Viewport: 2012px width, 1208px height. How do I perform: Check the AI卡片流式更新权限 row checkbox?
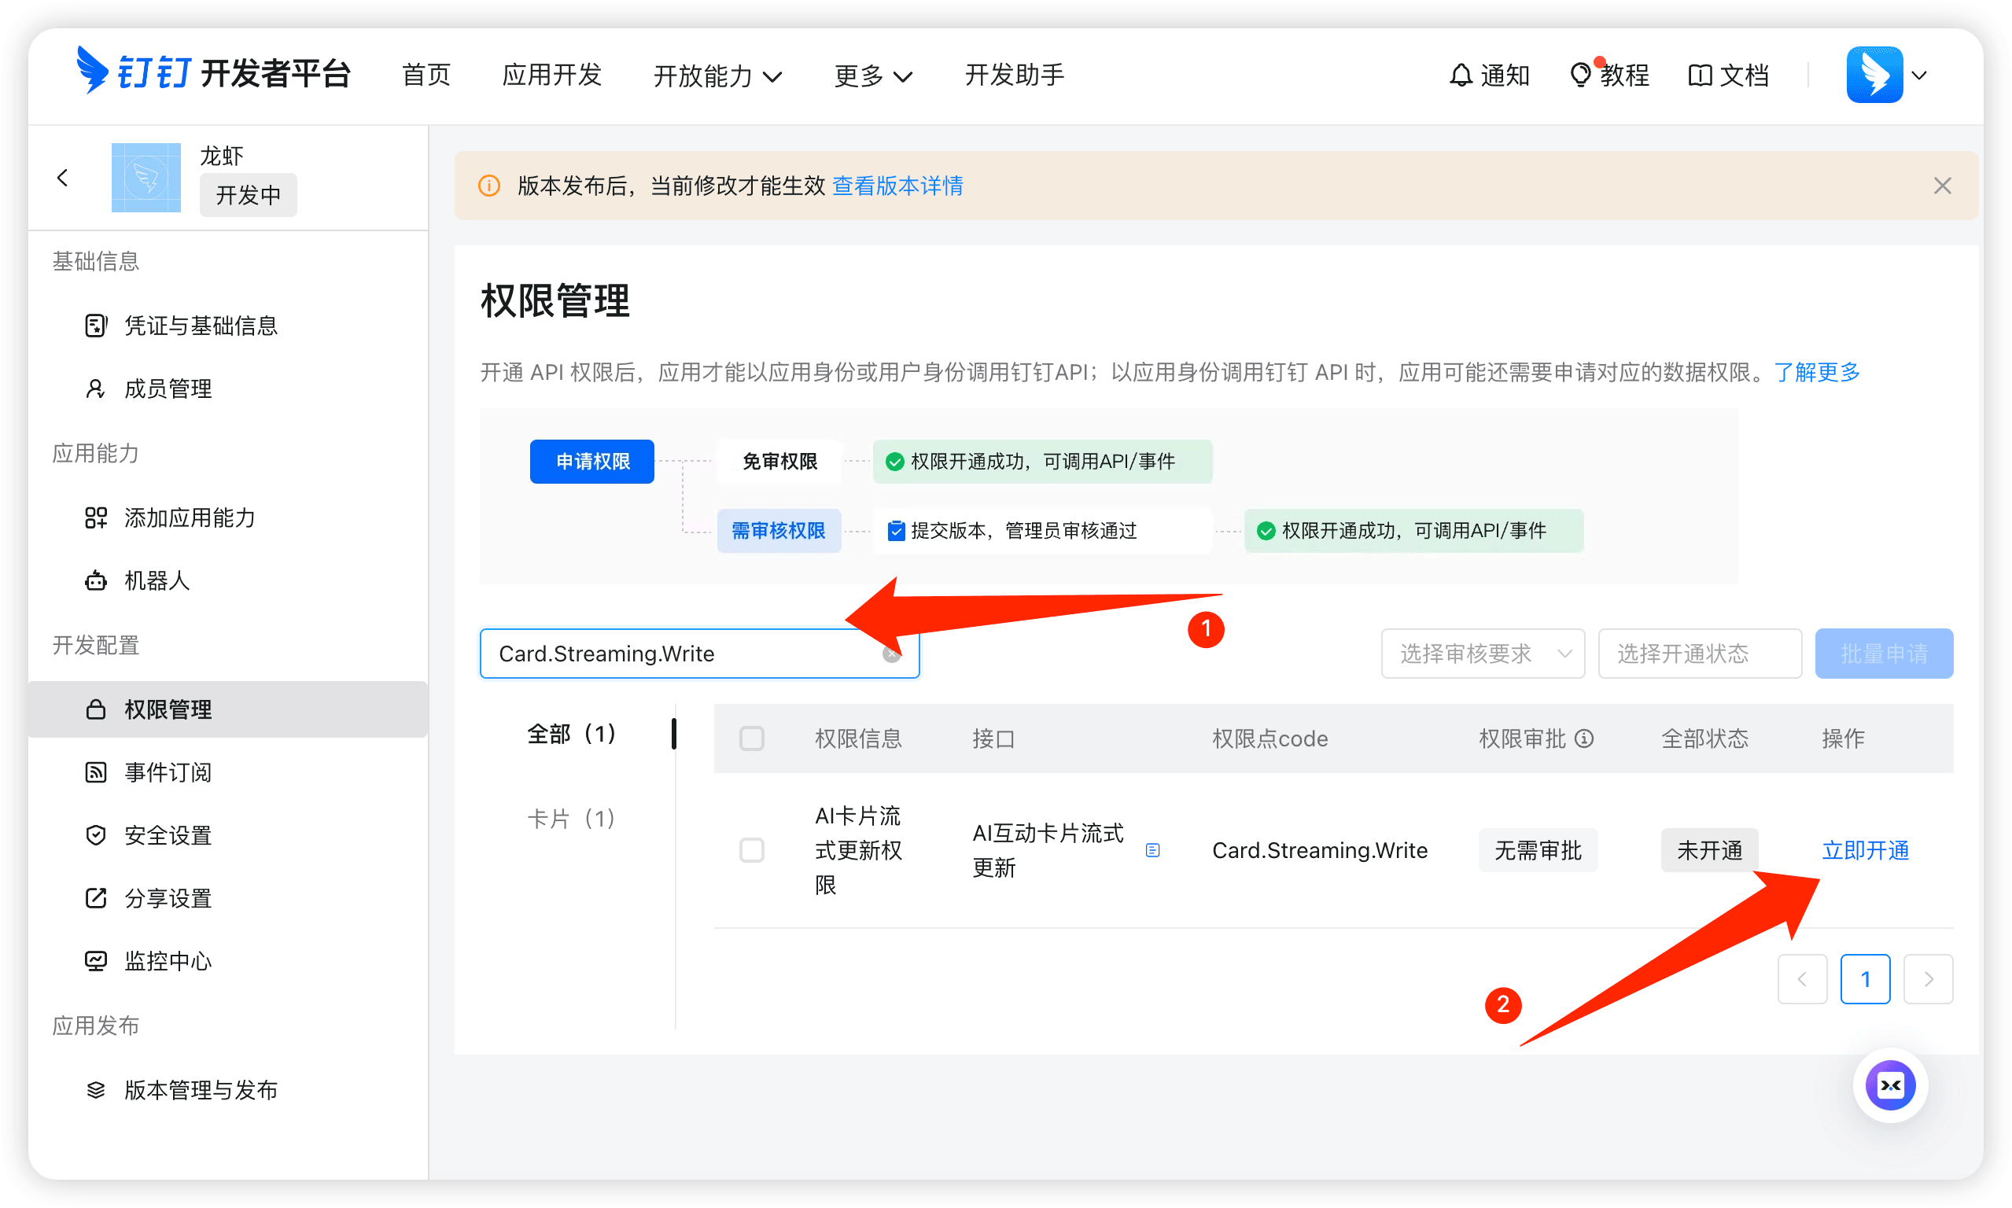(x=751, y=851)
